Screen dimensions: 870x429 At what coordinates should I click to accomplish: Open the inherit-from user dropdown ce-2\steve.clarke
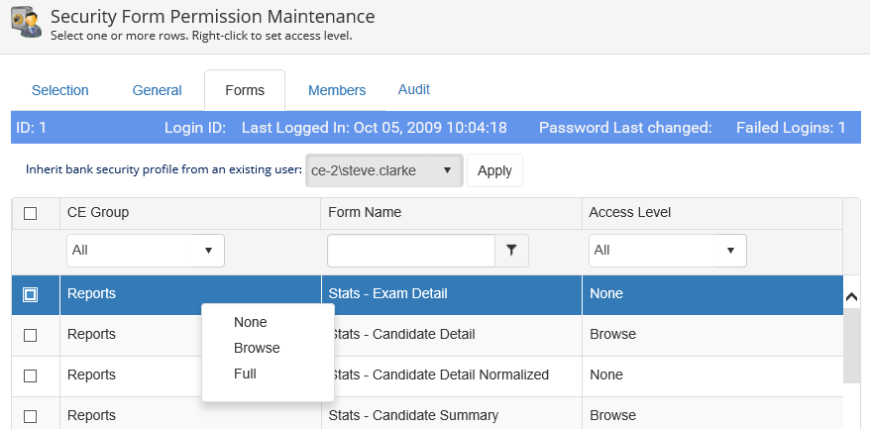coord(383,170)
